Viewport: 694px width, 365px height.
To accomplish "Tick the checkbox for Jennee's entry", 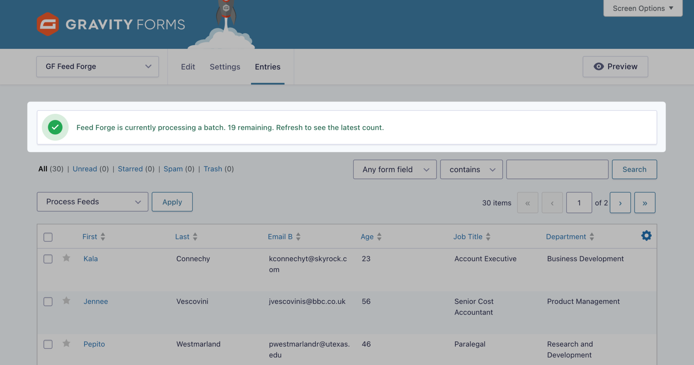I will pos(48,302).
